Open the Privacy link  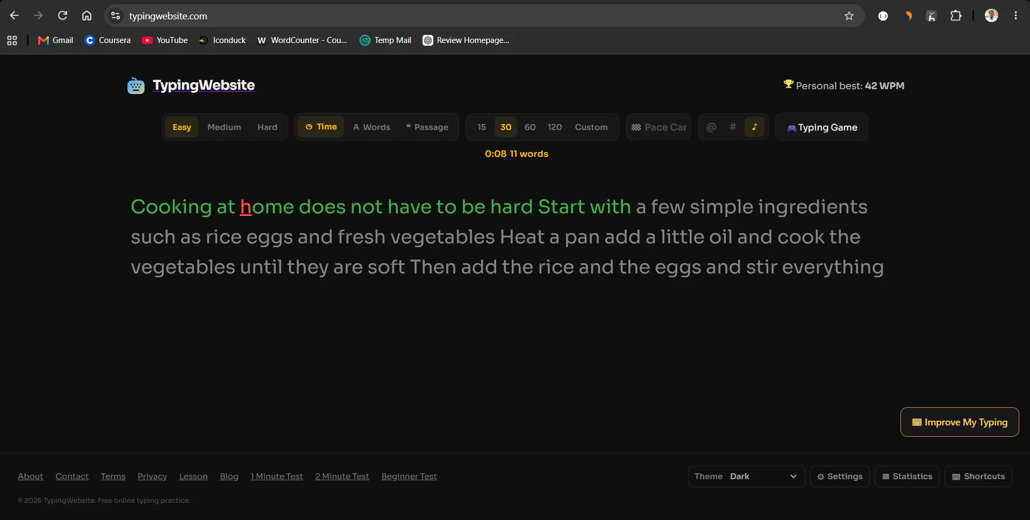click(x=152, y=476)
